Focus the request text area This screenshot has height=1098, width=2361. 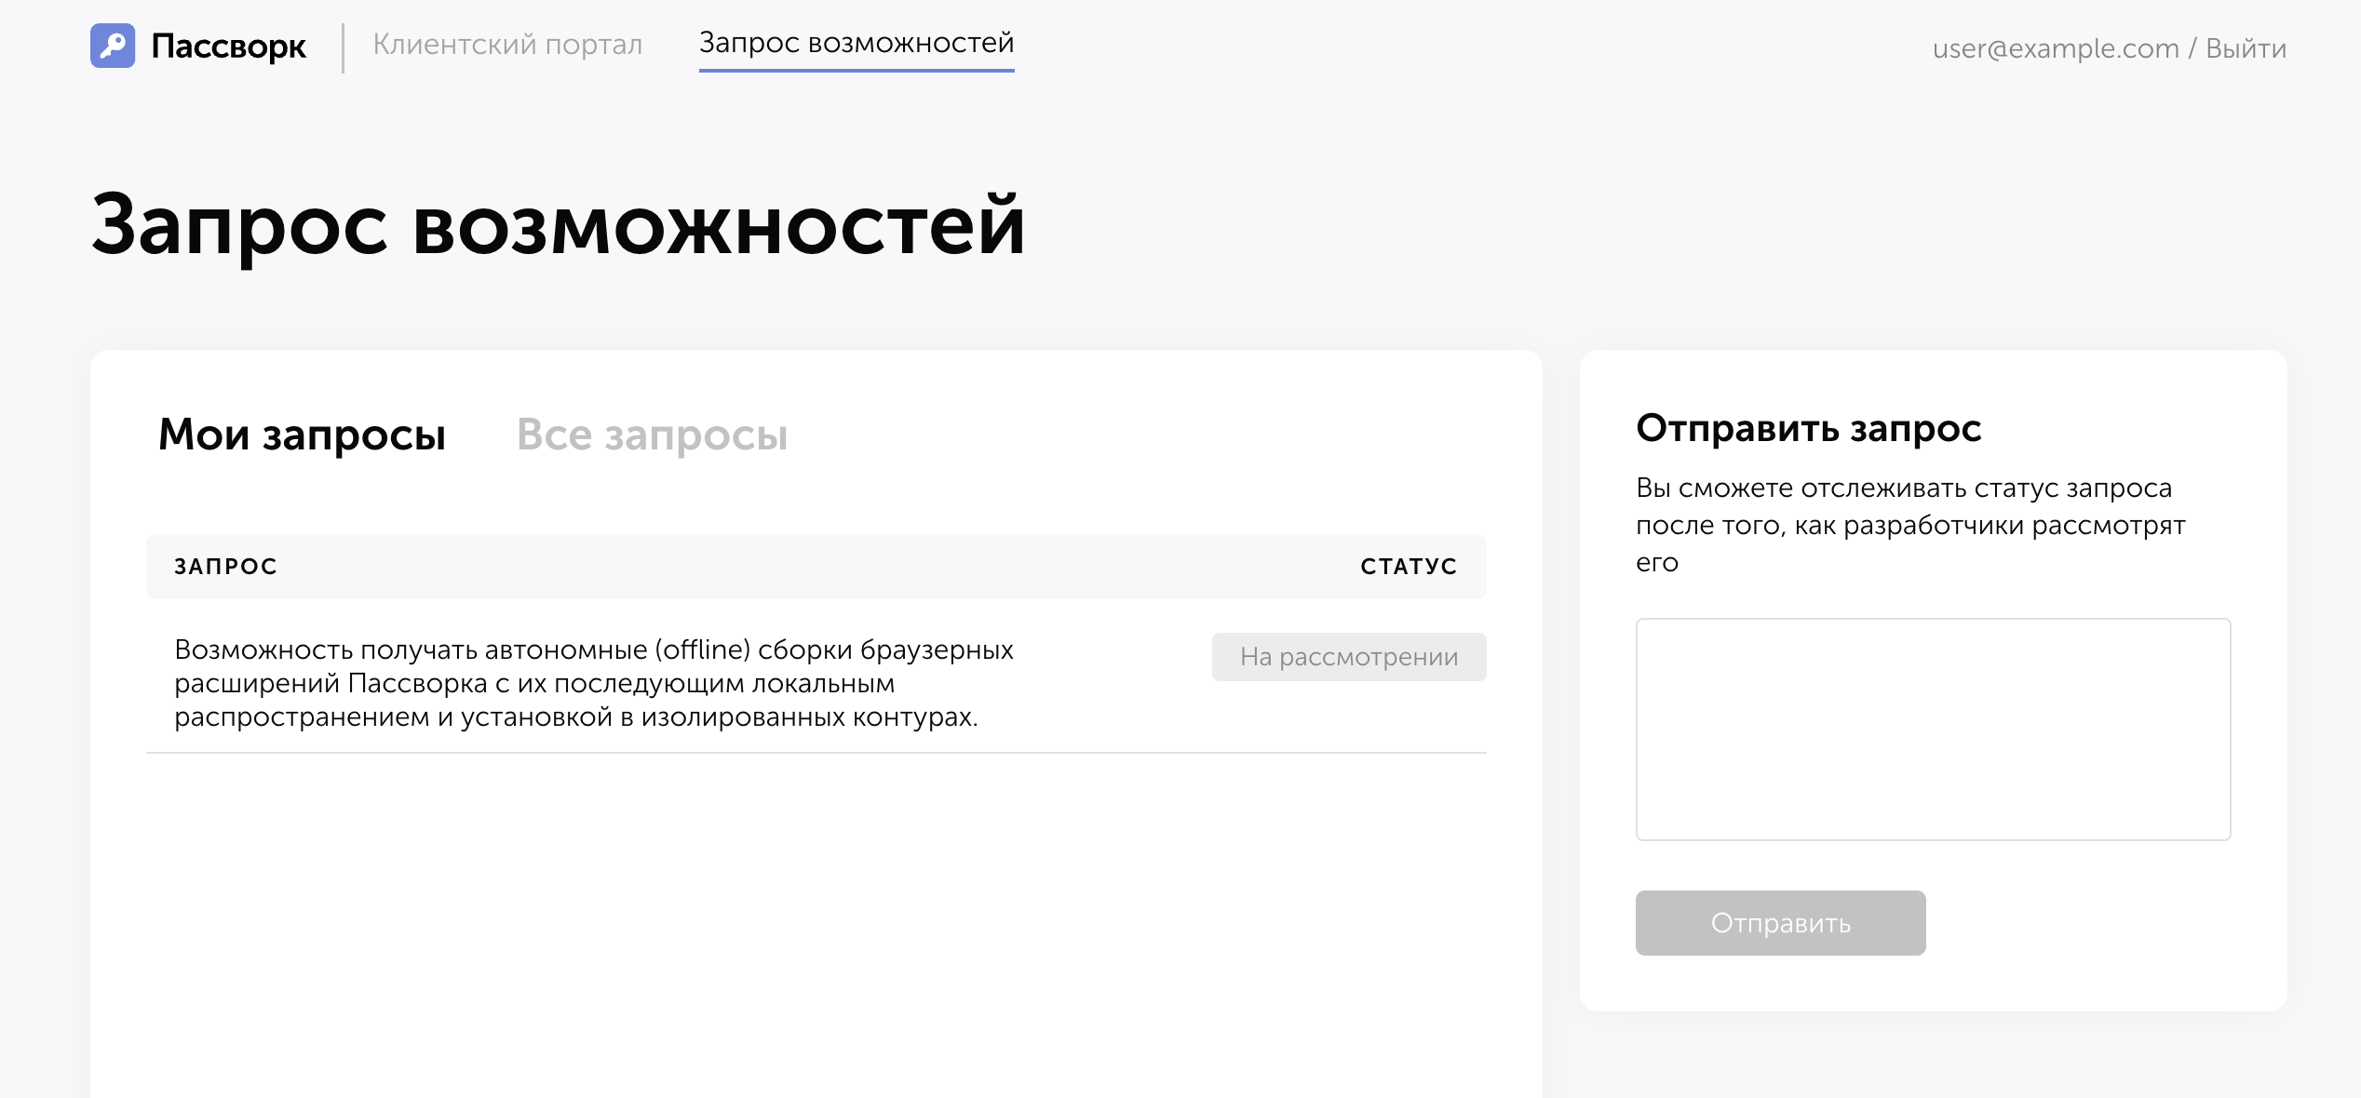point(1933,730)
